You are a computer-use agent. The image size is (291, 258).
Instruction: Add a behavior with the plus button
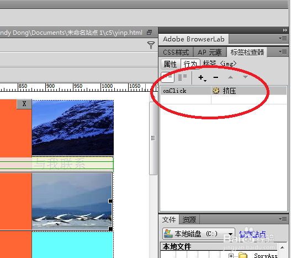pyautogui.click(x=202, y=78)
